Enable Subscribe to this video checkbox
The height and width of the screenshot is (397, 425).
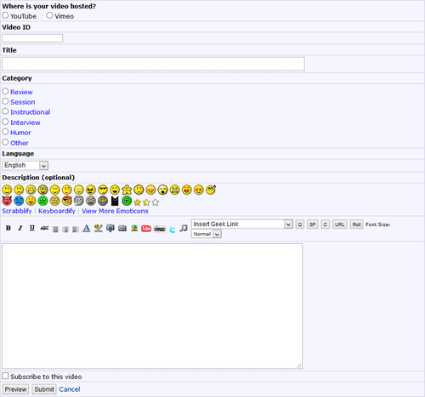coord(5,376)
